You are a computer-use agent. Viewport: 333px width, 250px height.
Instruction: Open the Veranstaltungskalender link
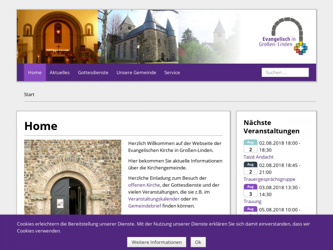(154, 199)
